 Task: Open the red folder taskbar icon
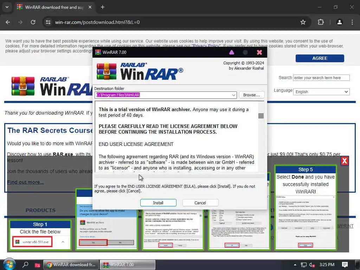pos(37,265)
